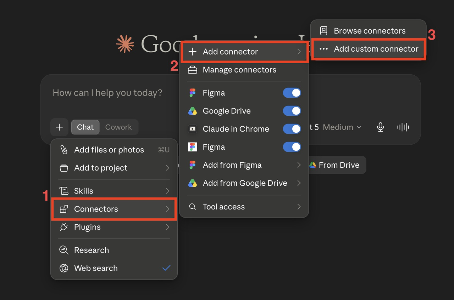The image size is (454, 300).
Task: Switch to the Cowork tab
Action: (x=118, y=127)
